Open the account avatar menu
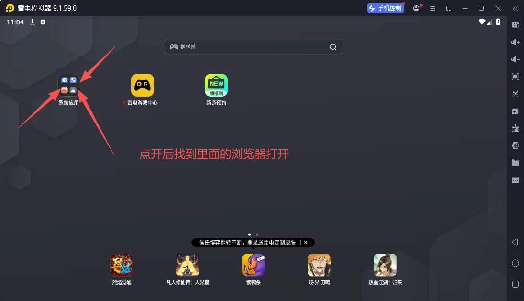This screenshot has width=524, height=301. click(x=416, y=8)
